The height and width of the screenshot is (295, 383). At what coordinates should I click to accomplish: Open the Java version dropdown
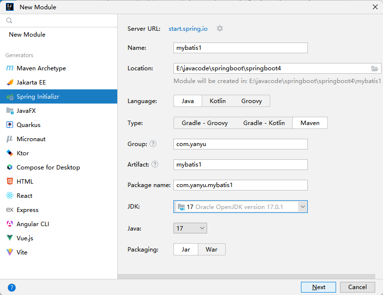pos(191,228)
